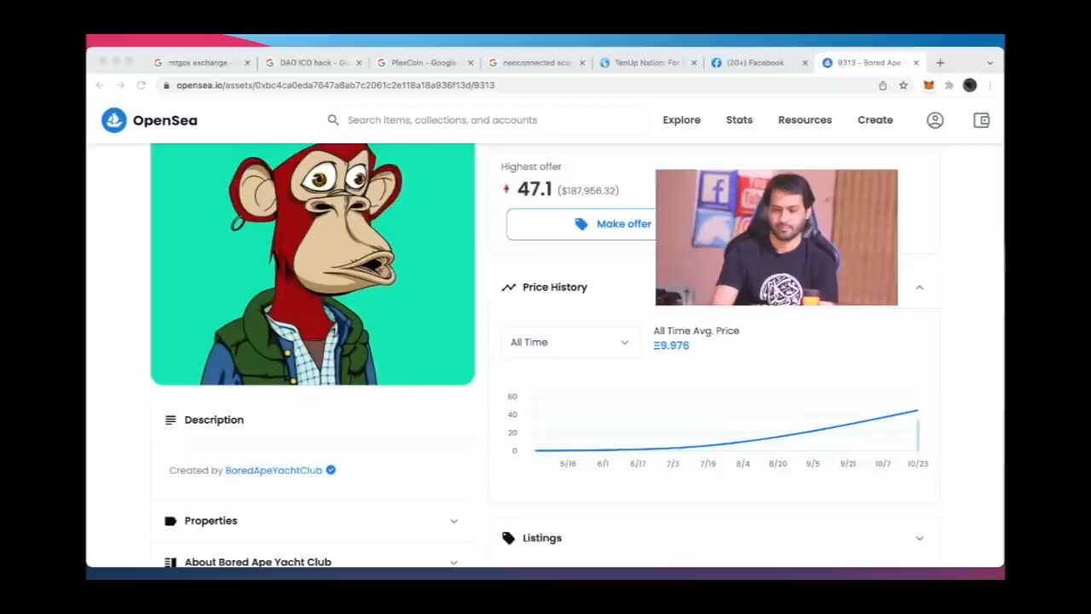Click the 47.1 highest offer value

[534, 189]
